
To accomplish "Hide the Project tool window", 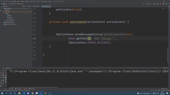I will click(x=31, y=6).
